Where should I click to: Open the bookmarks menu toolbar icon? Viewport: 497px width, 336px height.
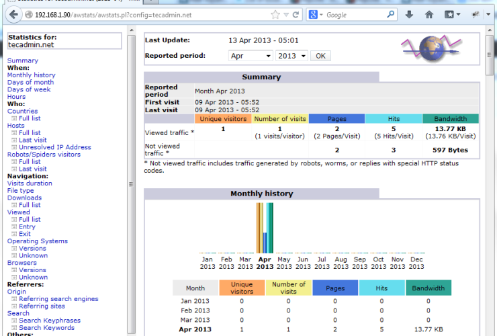point(449,14)
